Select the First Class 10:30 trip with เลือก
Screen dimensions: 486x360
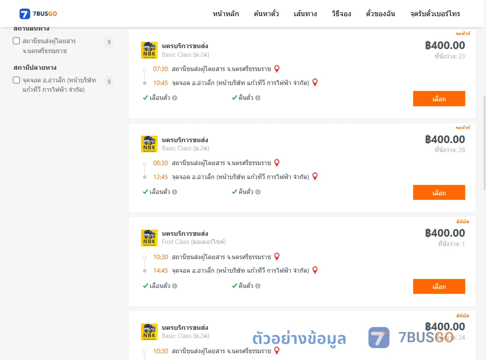439,287
